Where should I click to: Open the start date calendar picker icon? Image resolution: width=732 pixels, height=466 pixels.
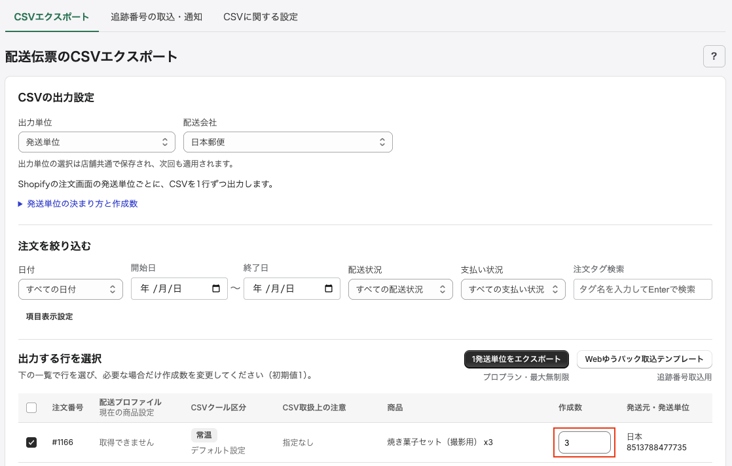pyautogui.click(x=216, y=289)
